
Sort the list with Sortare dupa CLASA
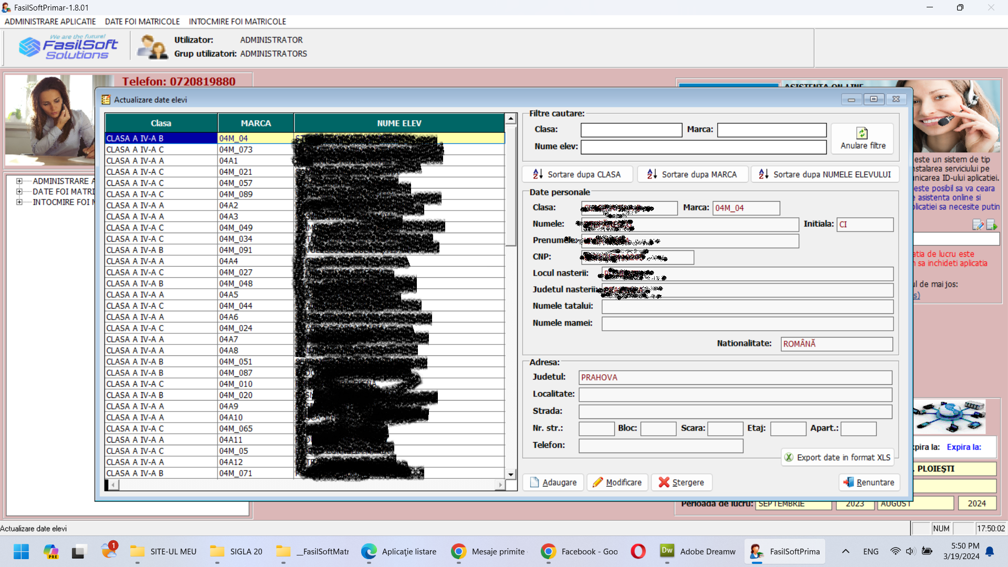pos(576,174)
